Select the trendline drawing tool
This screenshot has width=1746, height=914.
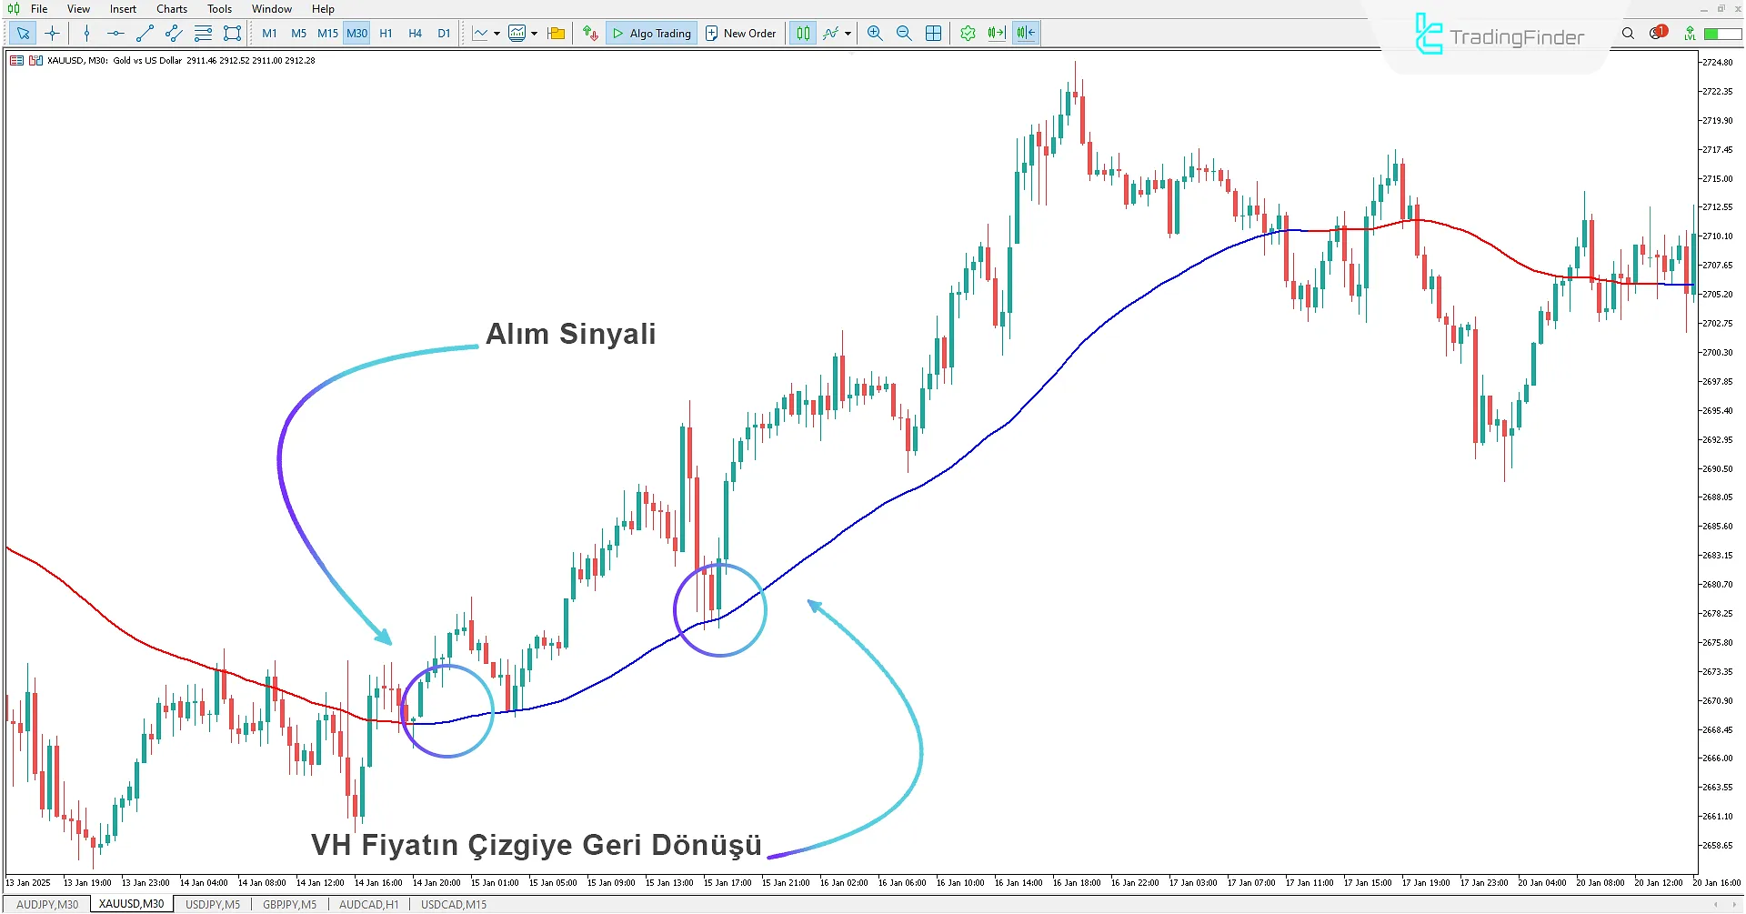(145, 34)
